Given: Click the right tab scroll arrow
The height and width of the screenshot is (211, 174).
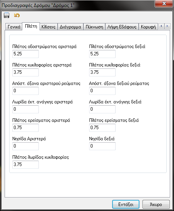Looking at the screenshot, I should (167, 26).
